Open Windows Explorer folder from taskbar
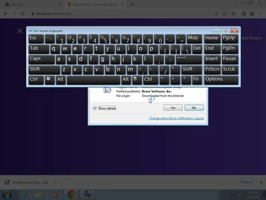 coord(39,195)
